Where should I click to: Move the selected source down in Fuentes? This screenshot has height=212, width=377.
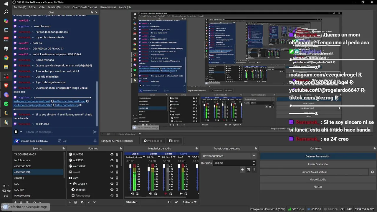point(95,202)
